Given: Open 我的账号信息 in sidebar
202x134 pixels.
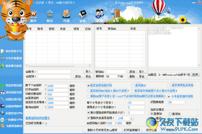Looking at the screenshot, I should coord(11,66).
